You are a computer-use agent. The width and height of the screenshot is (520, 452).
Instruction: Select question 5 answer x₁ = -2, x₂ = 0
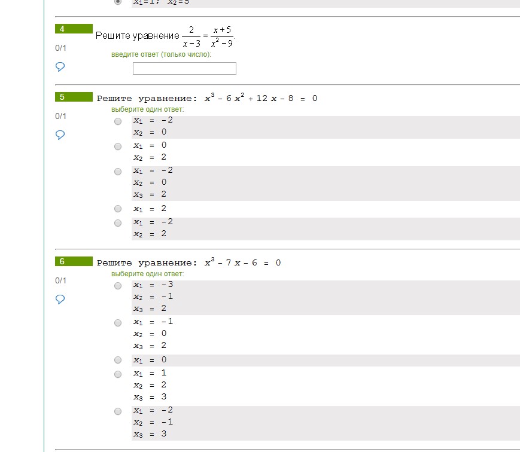118,121
